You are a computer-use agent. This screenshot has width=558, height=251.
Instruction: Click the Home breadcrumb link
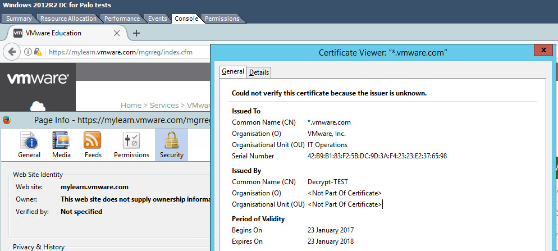[x=131, y=105]
